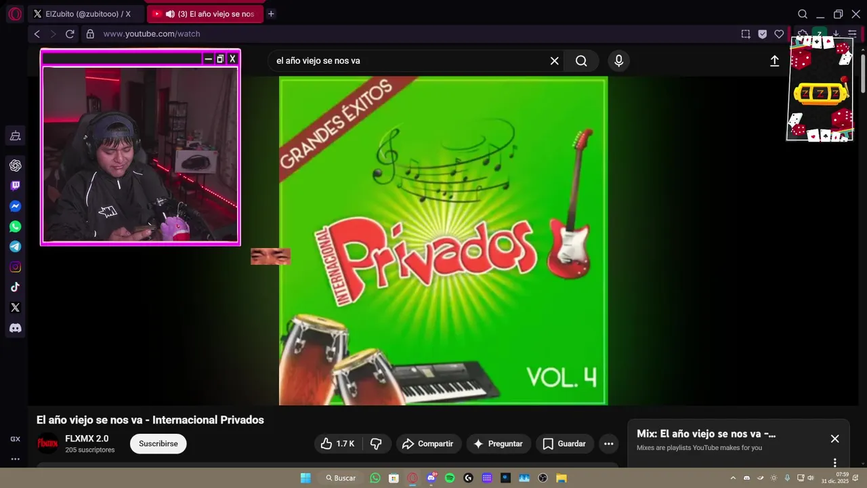
Task: Launch Spotify from the taskbar
Action: tap(450, 478)
